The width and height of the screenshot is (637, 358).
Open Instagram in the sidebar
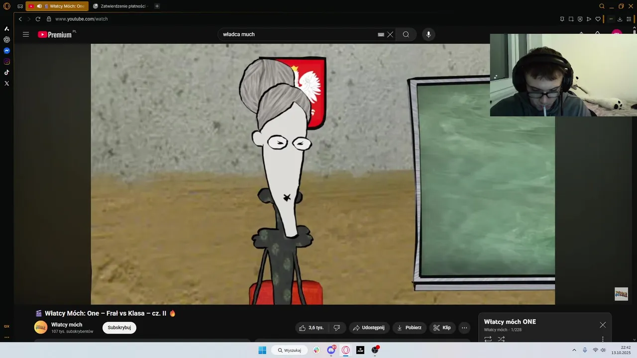[x=7, y=62]
